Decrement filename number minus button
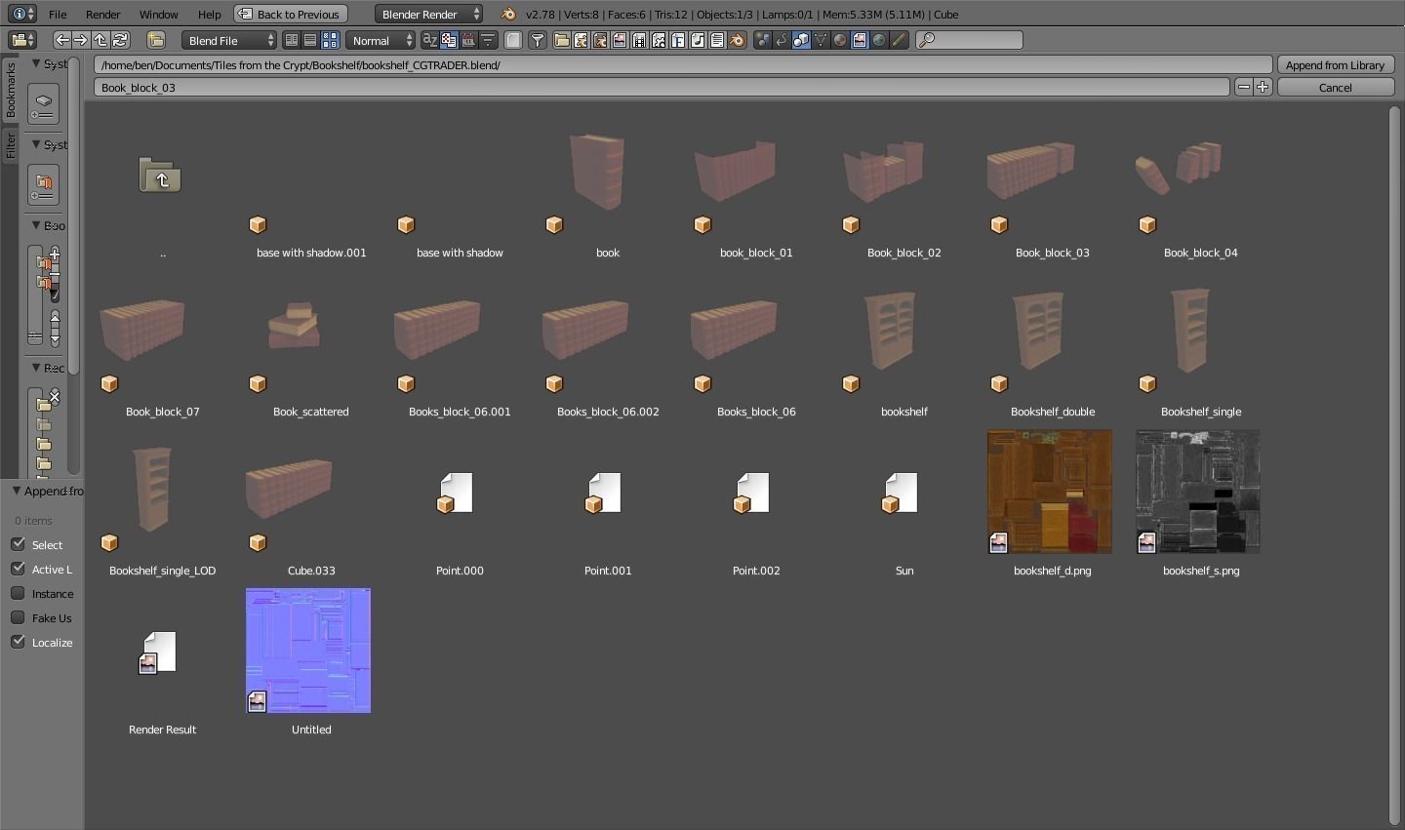Viewport: 1405px width, 830px height. point(1243,87)
